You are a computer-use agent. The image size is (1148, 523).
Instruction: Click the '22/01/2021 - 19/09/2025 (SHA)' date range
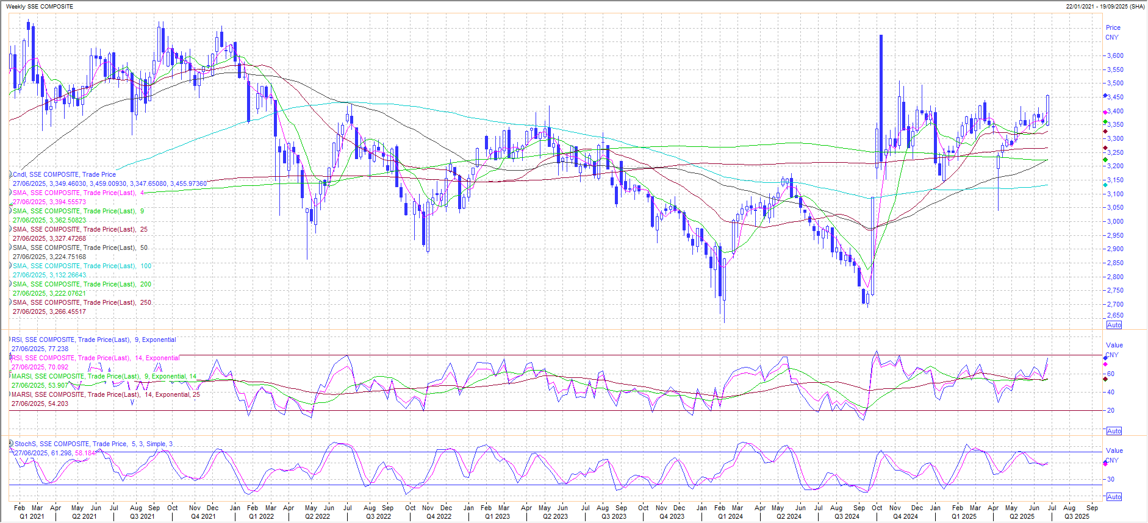1105,7
